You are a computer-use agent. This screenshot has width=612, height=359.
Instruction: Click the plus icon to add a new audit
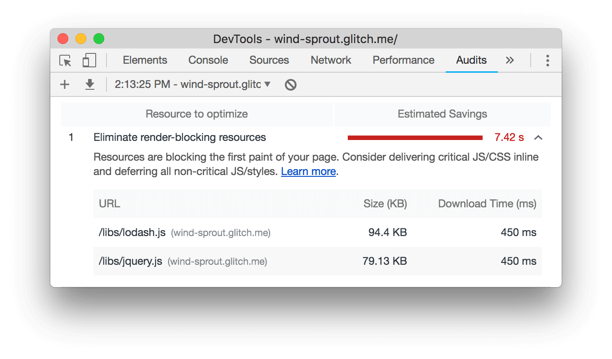pos(65,84)
